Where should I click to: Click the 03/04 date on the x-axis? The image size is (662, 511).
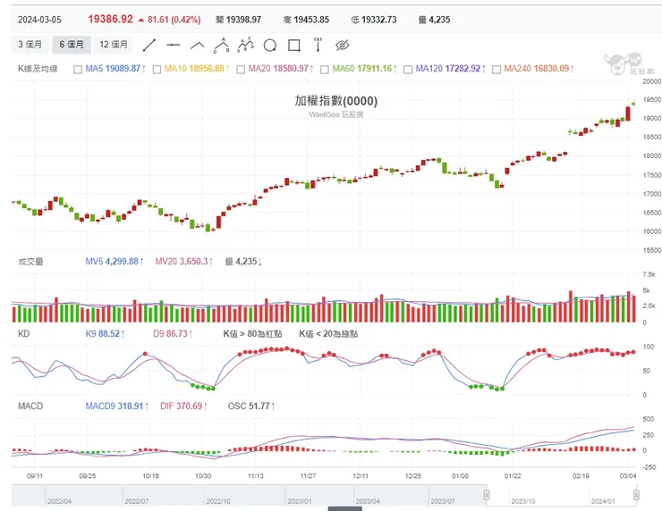click(628, 475)
